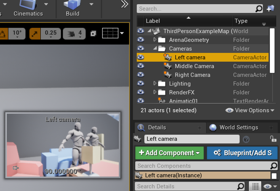
Task: Collapse the Cameras folder
Action: coord(155,49)
